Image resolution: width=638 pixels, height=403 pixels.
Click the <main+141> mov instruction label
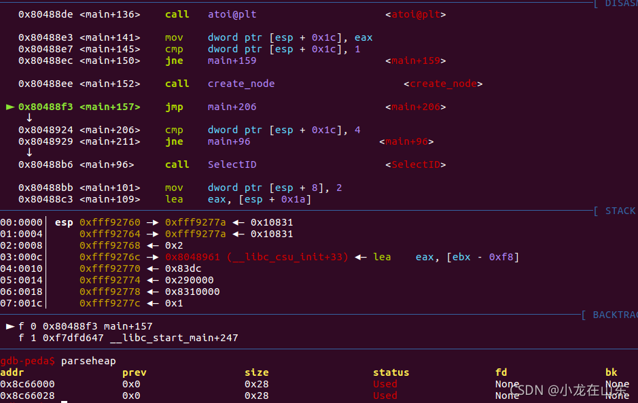tap(110, 37)
